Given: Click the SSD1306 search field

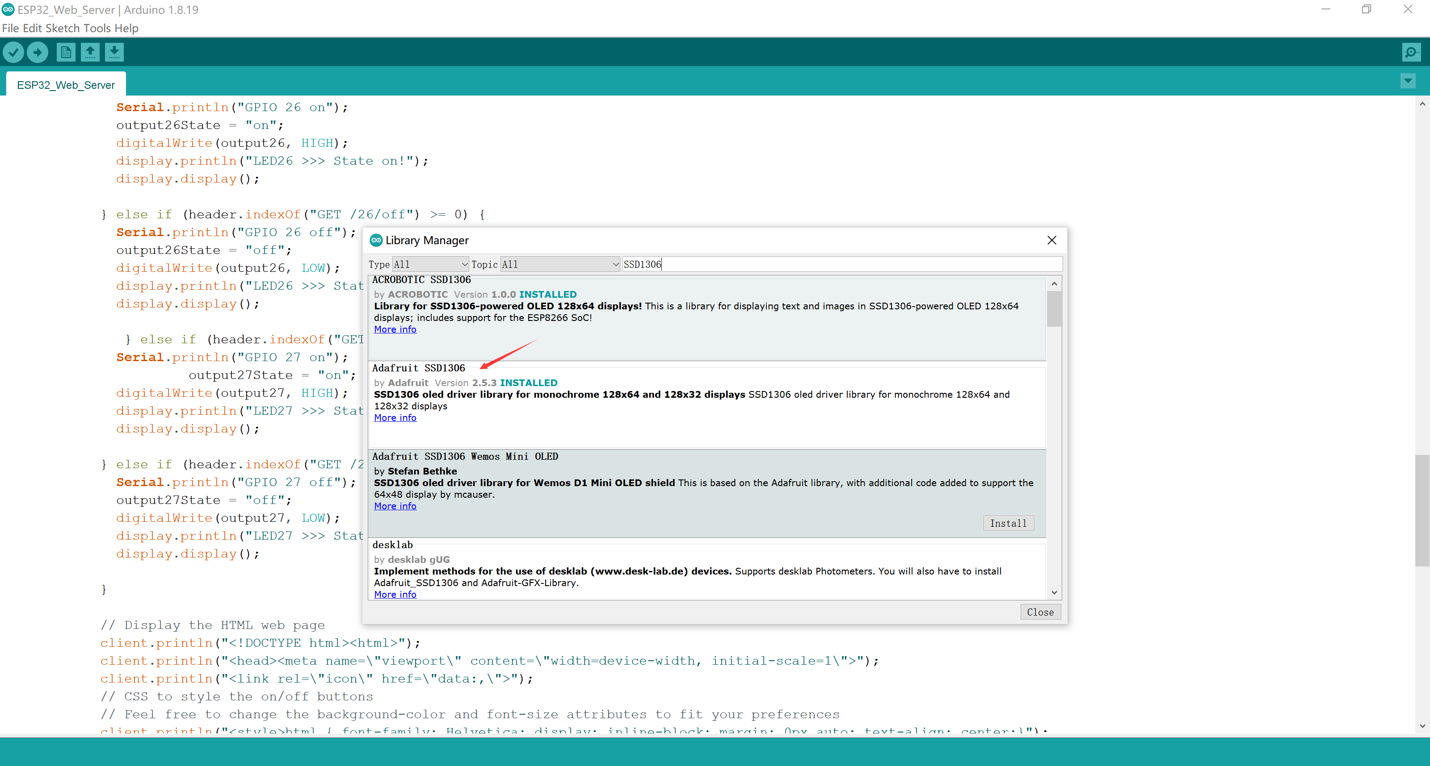Looking at the screenshot, I should click(841, 265).
